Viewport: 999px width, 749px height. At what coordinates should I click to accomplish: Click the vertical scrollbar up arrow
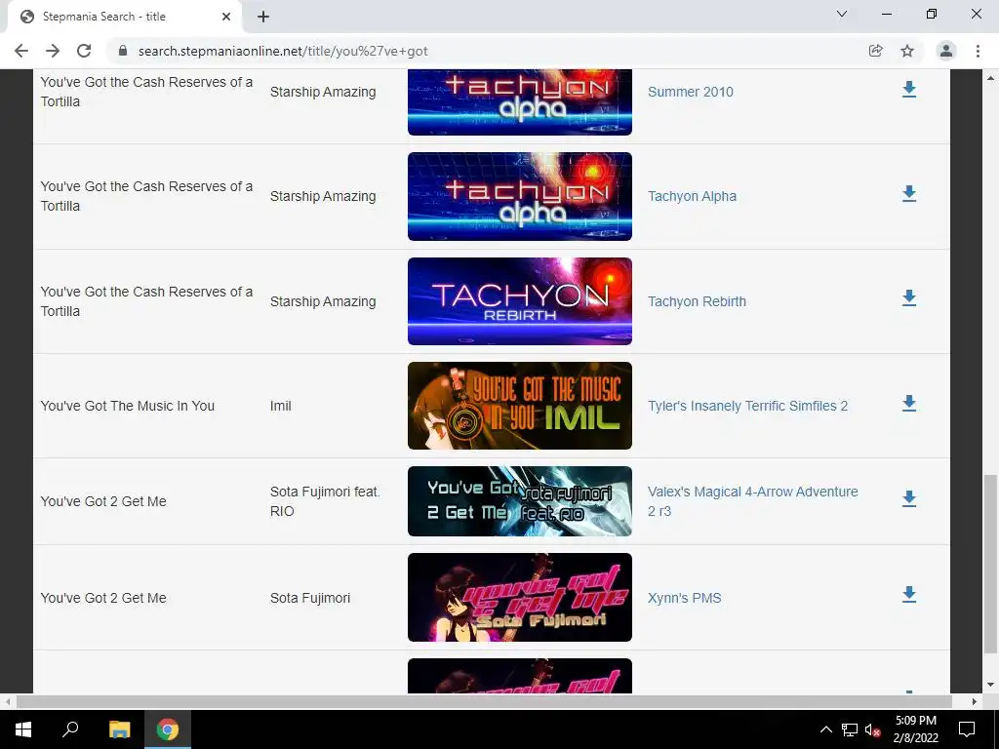[x=990, y=78]
